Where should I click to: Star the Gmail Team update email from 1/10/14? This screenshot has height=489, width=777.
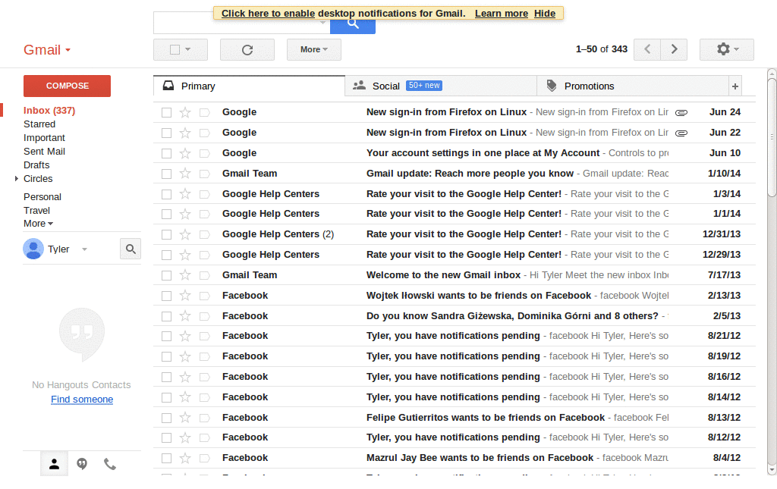pos(185,173)
